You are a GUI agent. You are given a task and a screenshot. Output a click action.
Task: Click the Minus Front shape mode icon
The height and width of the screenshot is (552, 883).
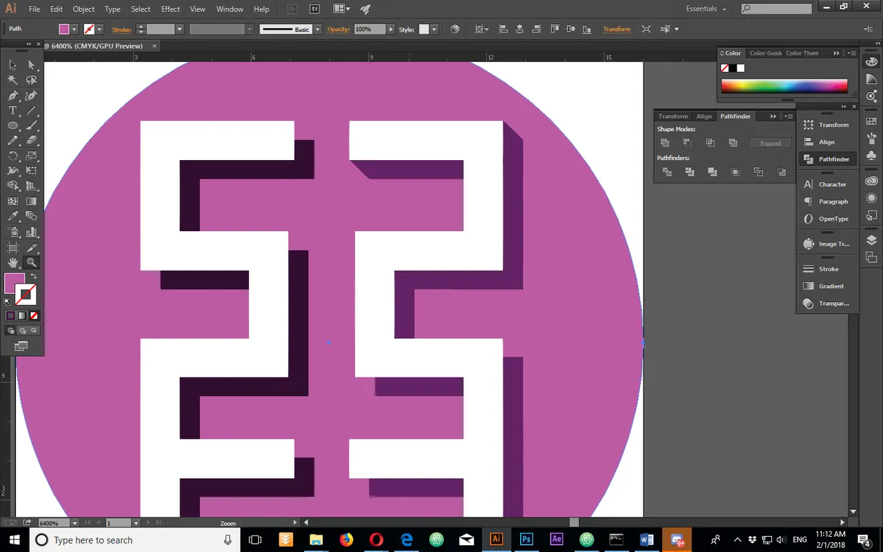[688, 143]
